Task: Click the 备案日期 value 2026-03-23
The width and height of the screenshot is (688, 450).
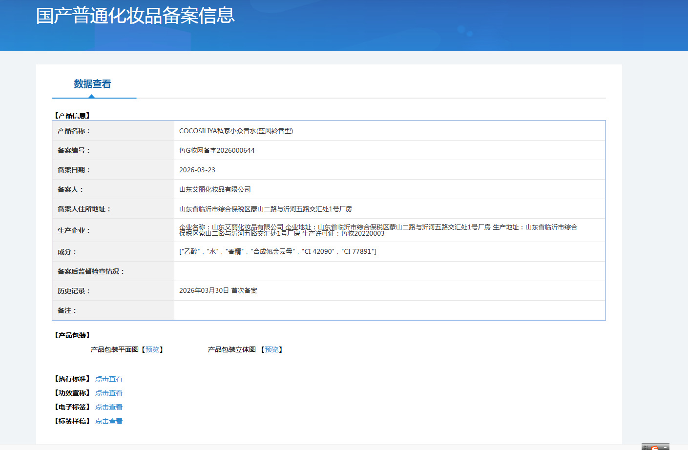Action: tap(197, 170)
